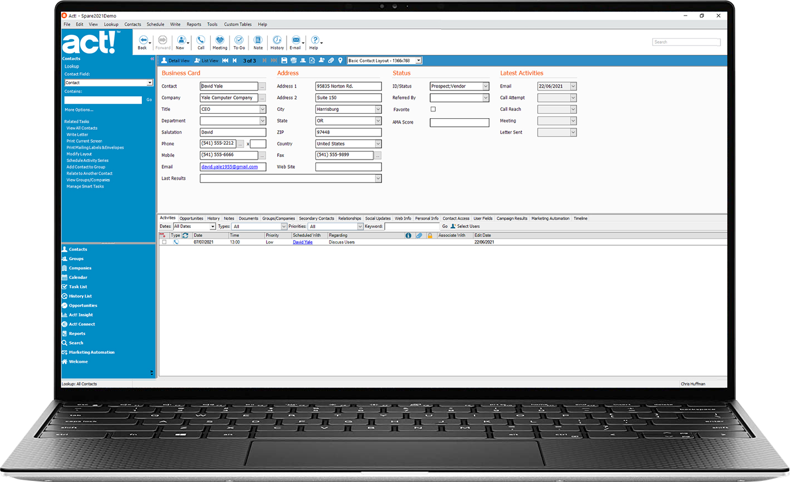Image resolution: width=790 pixels, height=482 pixels.
Task: Go to previous record icon
Action: coord(235,60)
